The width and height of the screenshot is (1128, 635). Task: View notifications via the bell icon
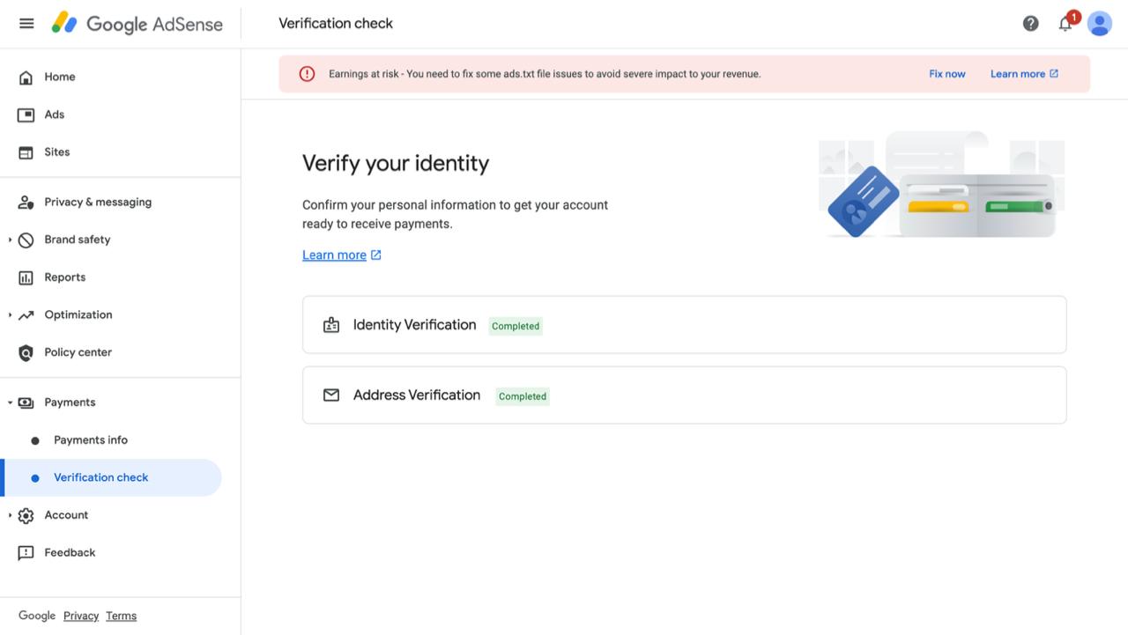pos(1065,24)
